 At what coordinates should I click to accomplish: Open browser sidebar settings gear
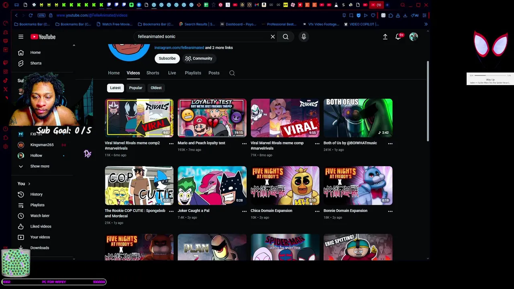pyautogui.click(x=5, y=147)
